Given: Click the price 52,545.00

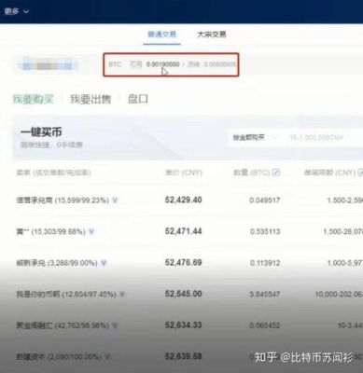Looking at the screenshot, I should click(x=183, y=294).
